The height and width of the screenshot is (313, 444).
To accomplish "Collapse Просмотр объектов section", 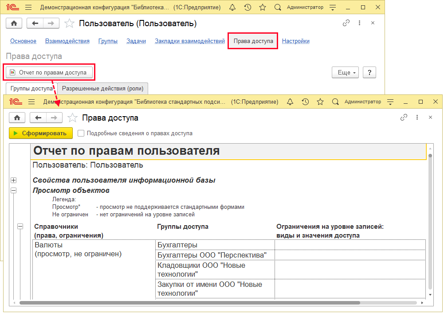I will [x=13, y=190].
